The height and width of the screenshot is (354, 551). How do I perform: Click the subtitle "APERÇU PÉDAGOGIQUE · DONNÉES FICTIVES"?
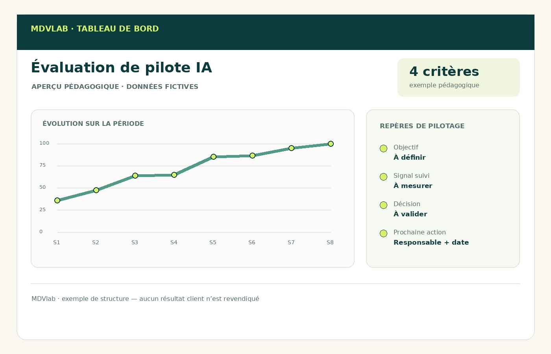pos(115,87)
